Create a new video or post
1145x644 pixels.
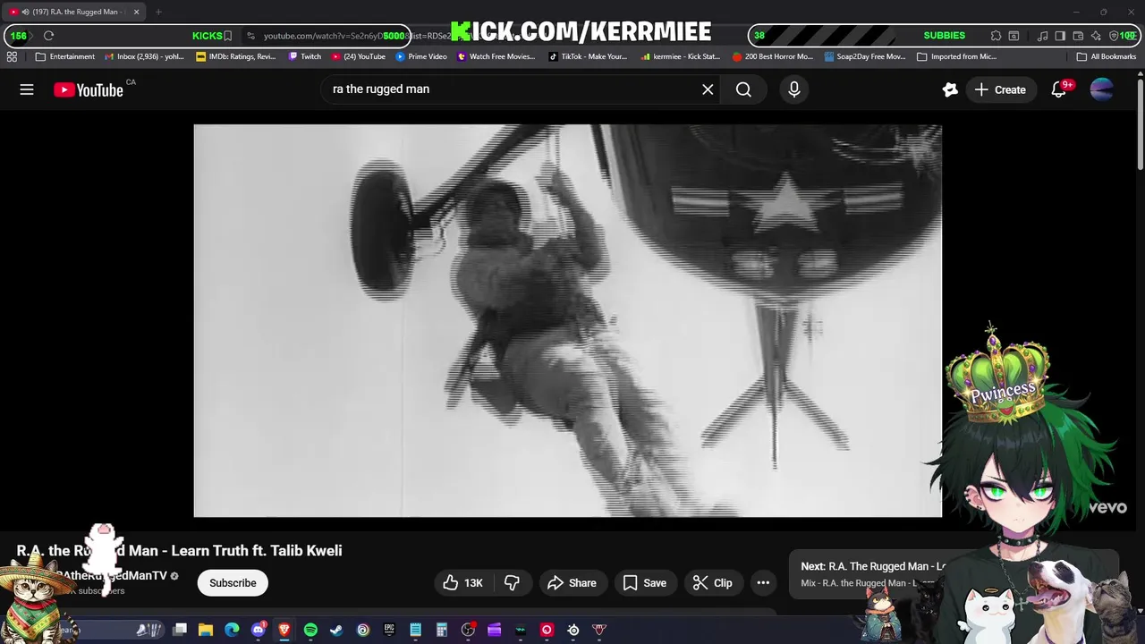click(x=1000, y=89)
